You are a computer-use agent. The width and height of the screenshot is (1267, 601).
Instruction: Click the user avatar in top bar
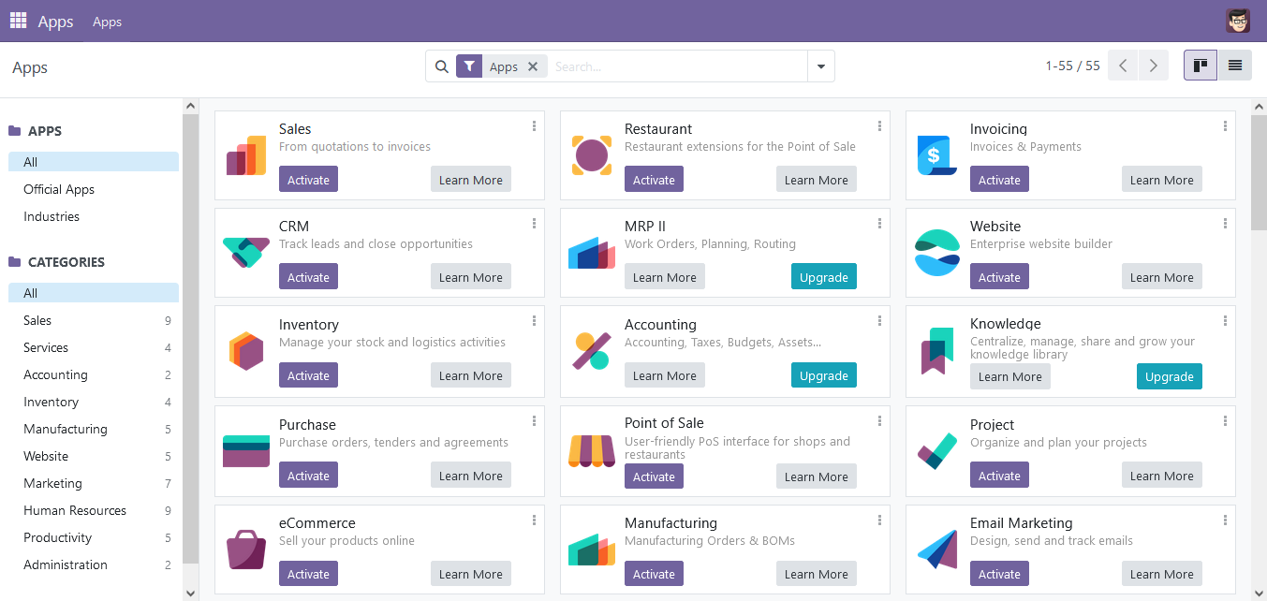point(1237,21)
